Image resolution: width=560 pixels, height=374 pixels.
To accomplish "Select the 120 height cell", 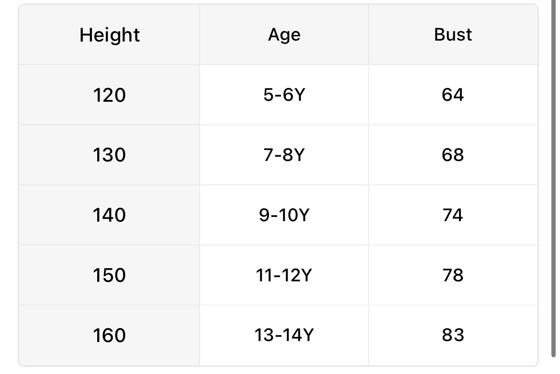I will (x=110, y=95).
